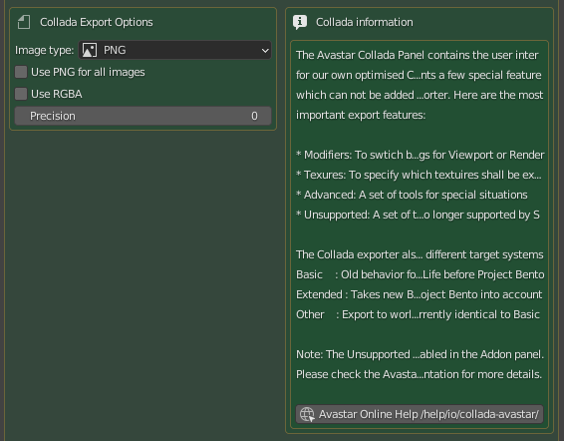Click the Collada information panel title
564x441 pixels.
pyautogui.click(x=365, y=22)
